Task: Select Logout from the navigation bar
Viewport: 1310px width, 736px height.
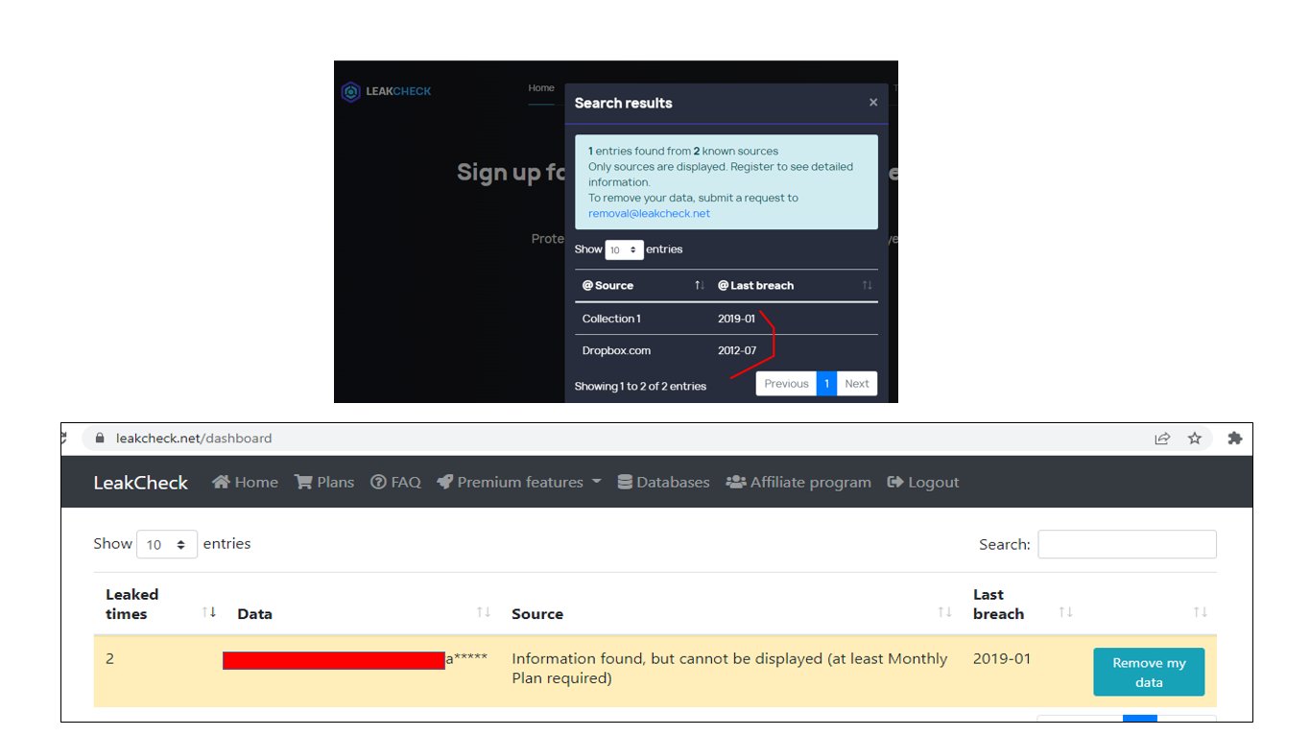Action: pos(921,482)
